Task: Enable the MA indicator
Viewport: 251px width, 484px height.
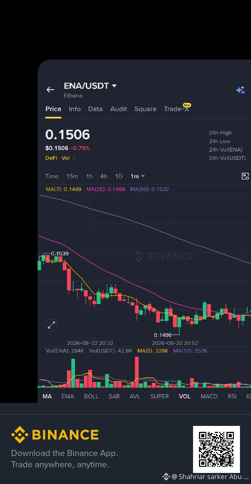Action: click(x=47, y=396)
